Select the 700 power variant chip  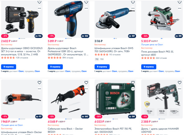[102, 59]
